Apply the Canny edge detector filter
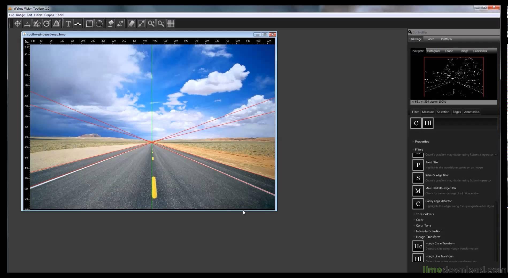Screen dimensions: 508x278 (418, 204)
